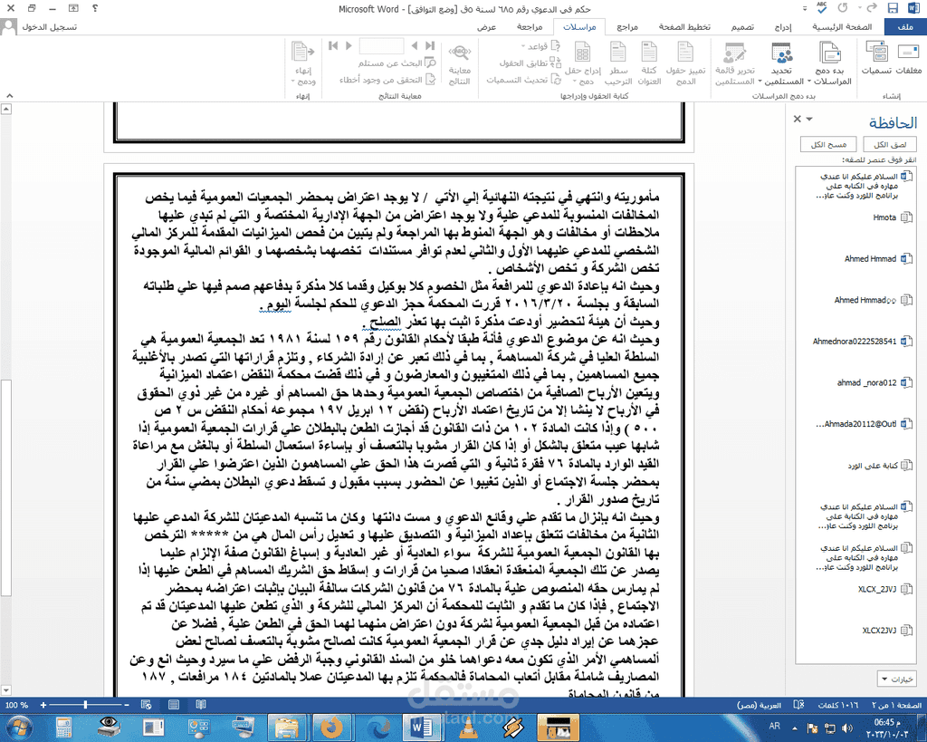The width and height of the screenshot is (927, 742).
Task: Switch to Web Layout view icon
Action: click(146, 705)
